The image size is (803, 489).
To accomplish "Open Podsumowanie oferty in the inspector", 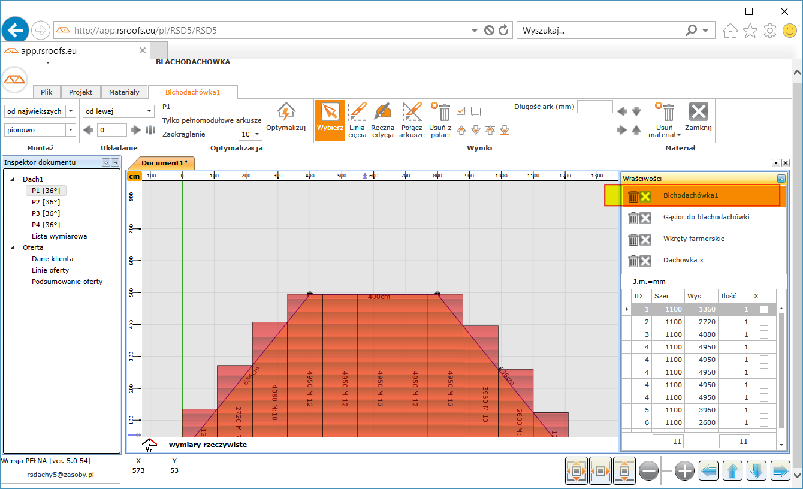I will pos(67,282).
